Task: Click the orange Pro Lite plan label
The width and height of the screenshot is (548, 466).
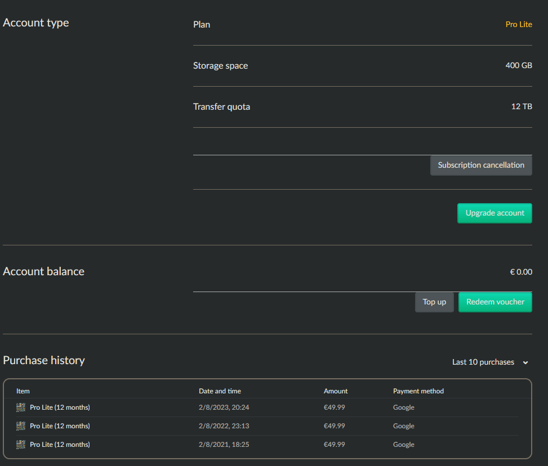Action: click(519, 25)
